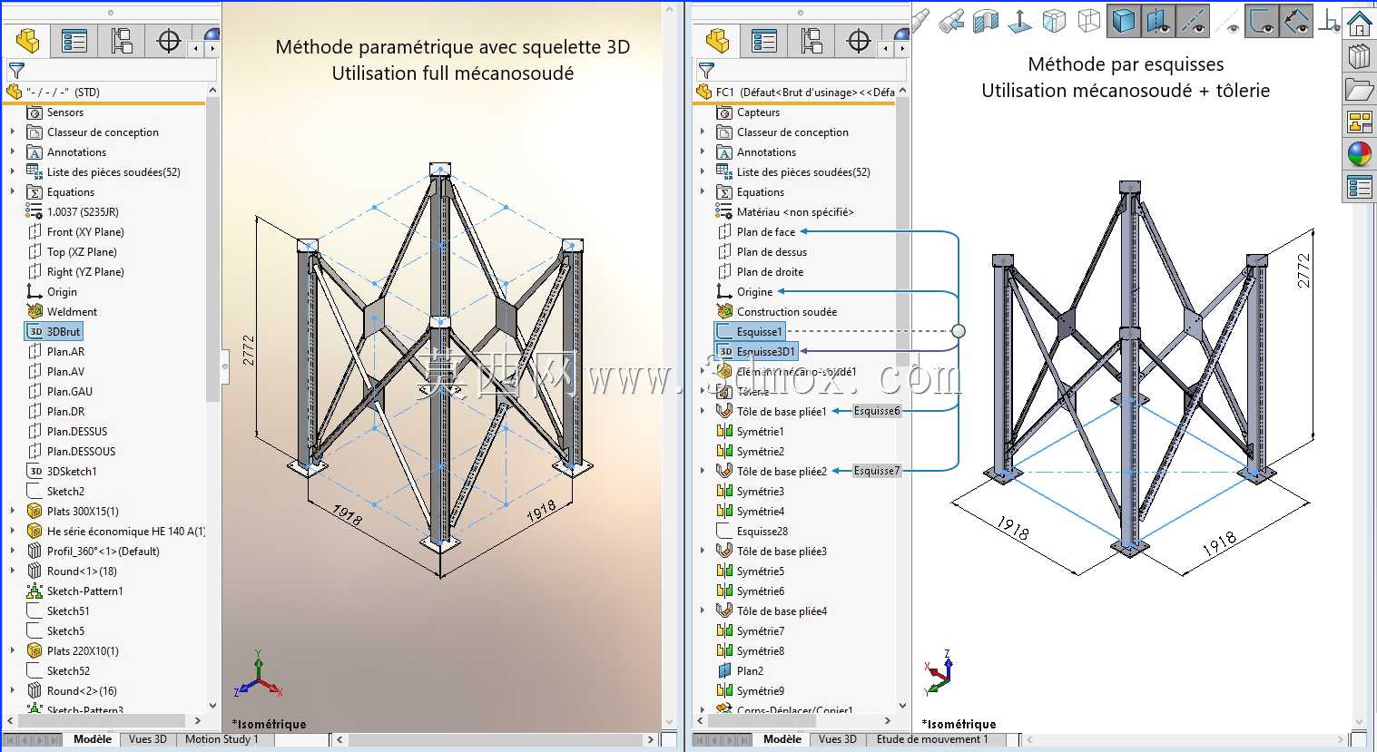1377x752 pixels.
Task: Expand 'Tôle de base pliée1' in right tree
Action: pyautogui.click(x=703, y=412)
